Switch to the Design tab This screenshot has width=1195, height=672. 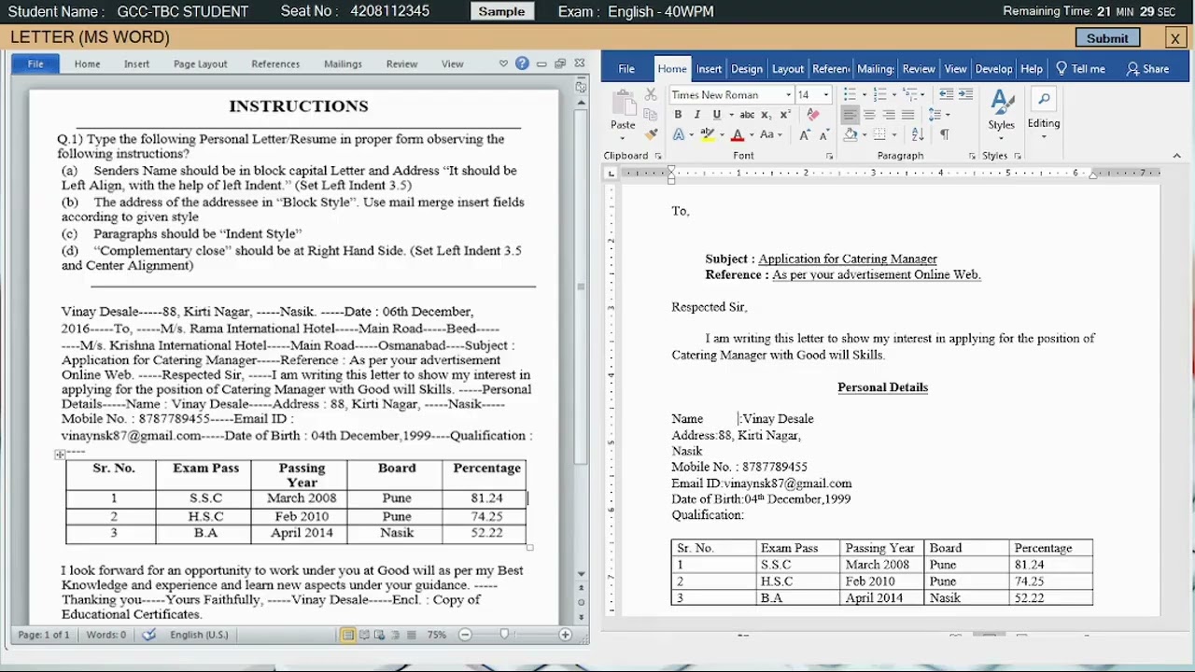[747, 69]
